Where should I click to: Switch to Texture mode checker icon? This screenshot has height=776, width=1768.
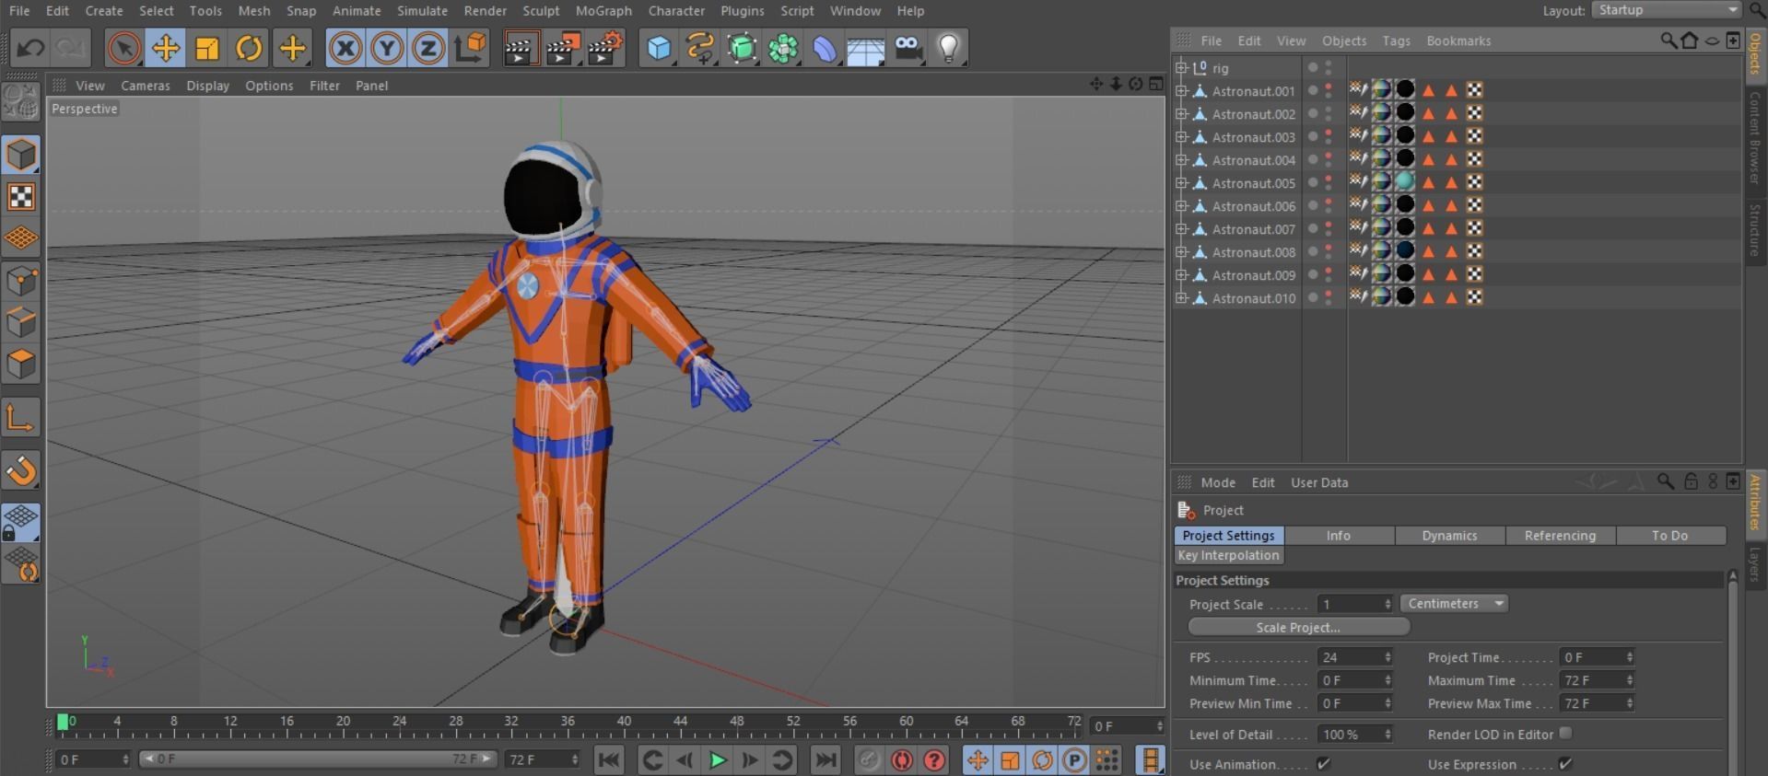(x=21, y=197)
